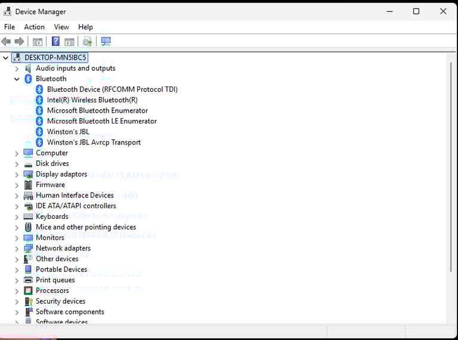The height and width of the screenshot is (340, 458).
Task: Click Bluetooth icon beside RFCOMM Protocol TDI
Action: [x=39, y=89]
